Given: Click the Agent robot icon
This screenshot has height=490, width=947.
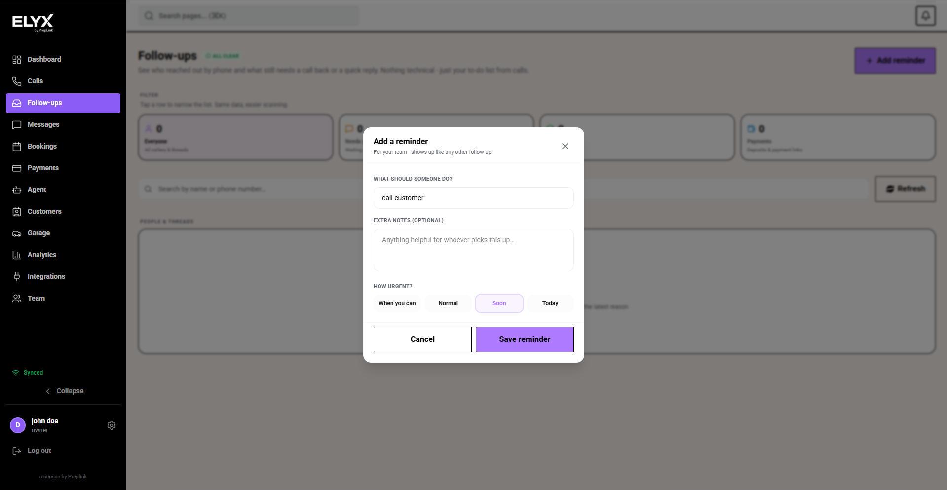Looking at the screenshot, I should click(x=17, y=190).
